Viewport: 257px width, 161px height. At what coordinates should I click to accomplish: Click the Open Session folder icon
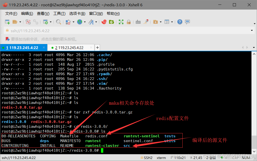[15, 22]
